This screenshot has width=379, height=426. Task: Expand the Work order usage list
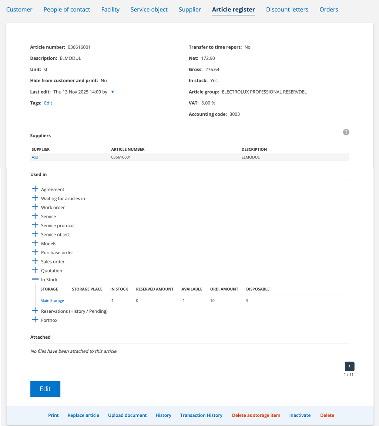[x=35, y=207]
